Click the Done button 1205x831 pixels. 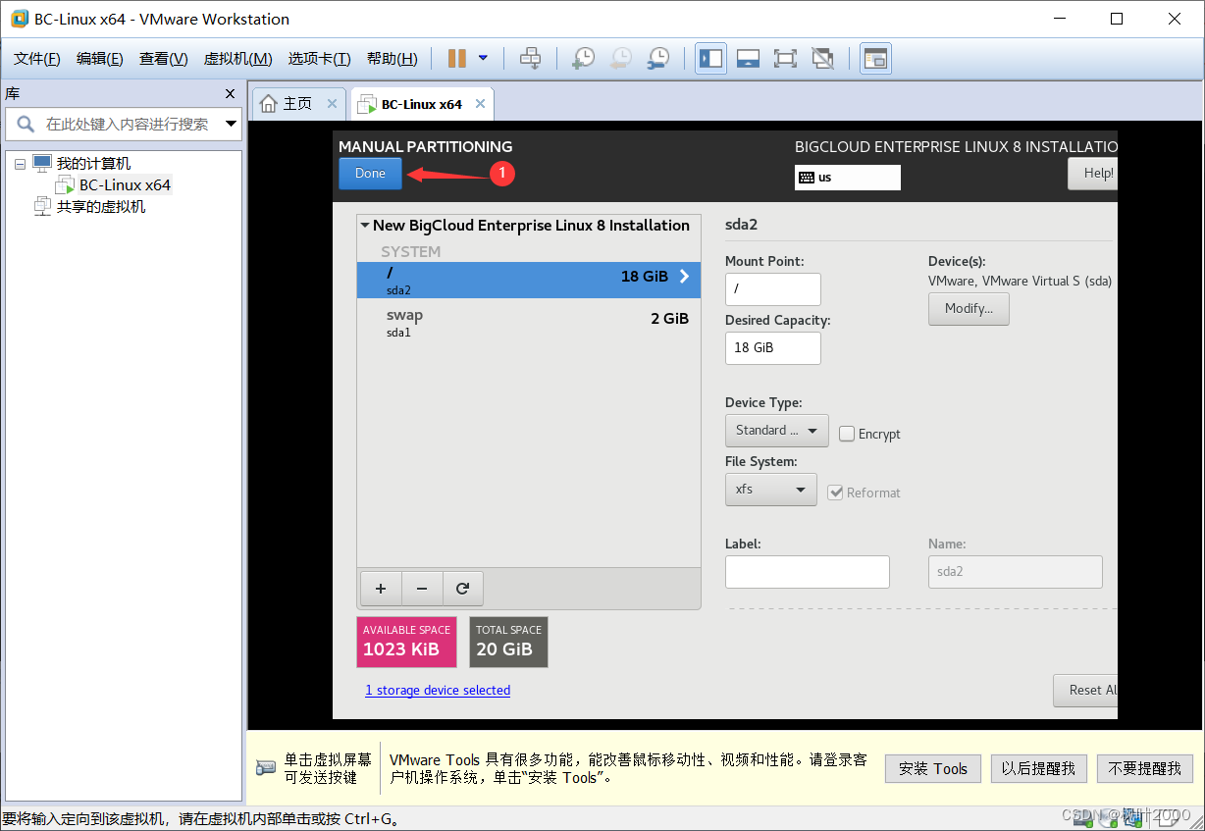click(x=370, y=173)
